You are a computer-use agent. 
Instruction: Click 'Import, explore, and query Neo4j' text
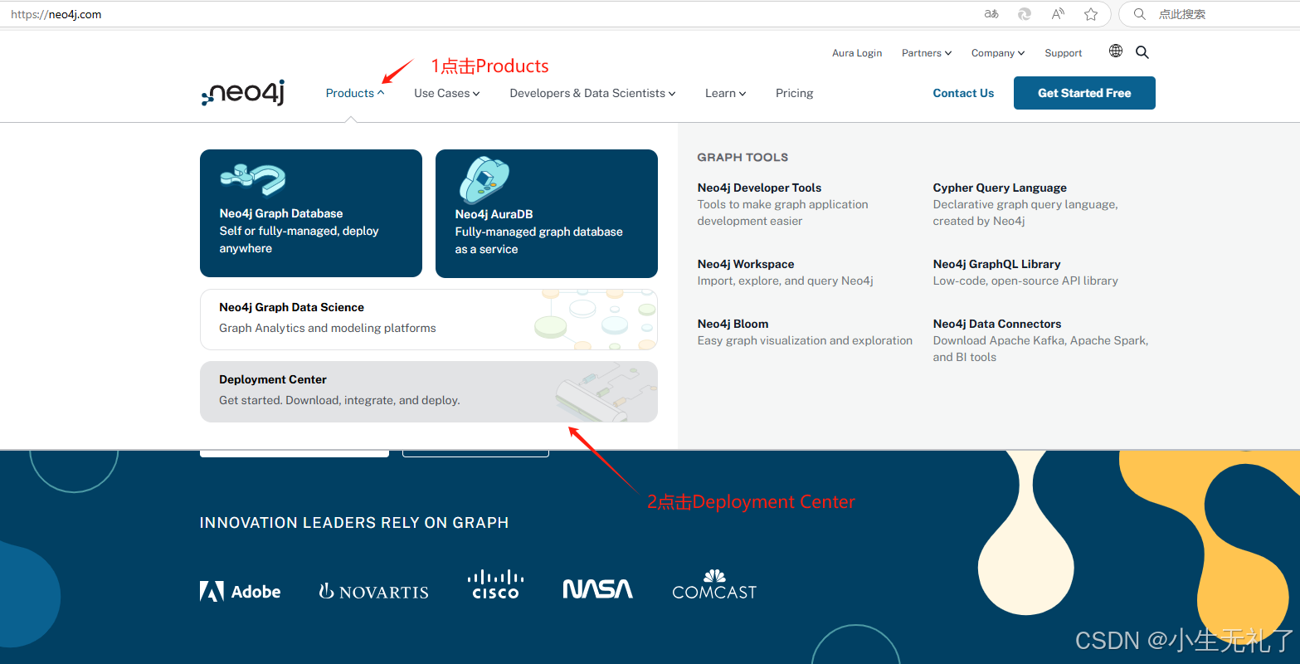click(x=786, y=281)
